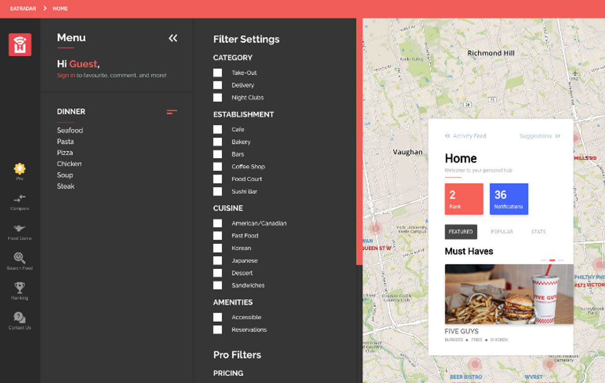Click the Pro Filters heading

point(237,355)
